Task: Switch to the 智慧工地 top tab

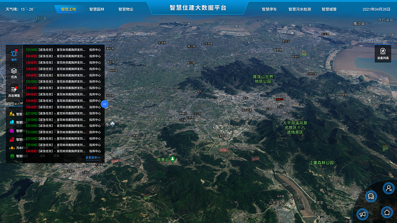Action: (69, 9)
